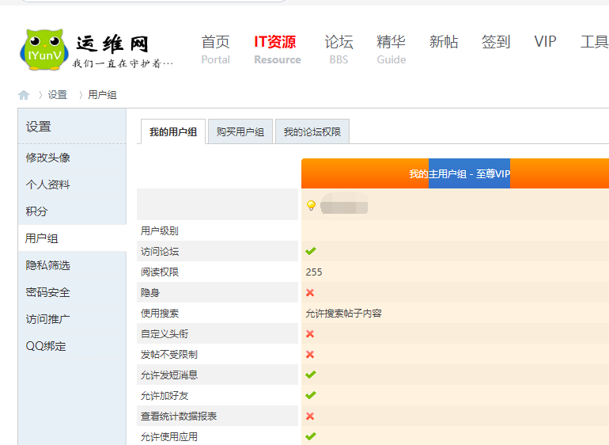Screen dimensions: 609x445
Task: Click the green check for 访问论坛
Action: [x=311, y=251]
